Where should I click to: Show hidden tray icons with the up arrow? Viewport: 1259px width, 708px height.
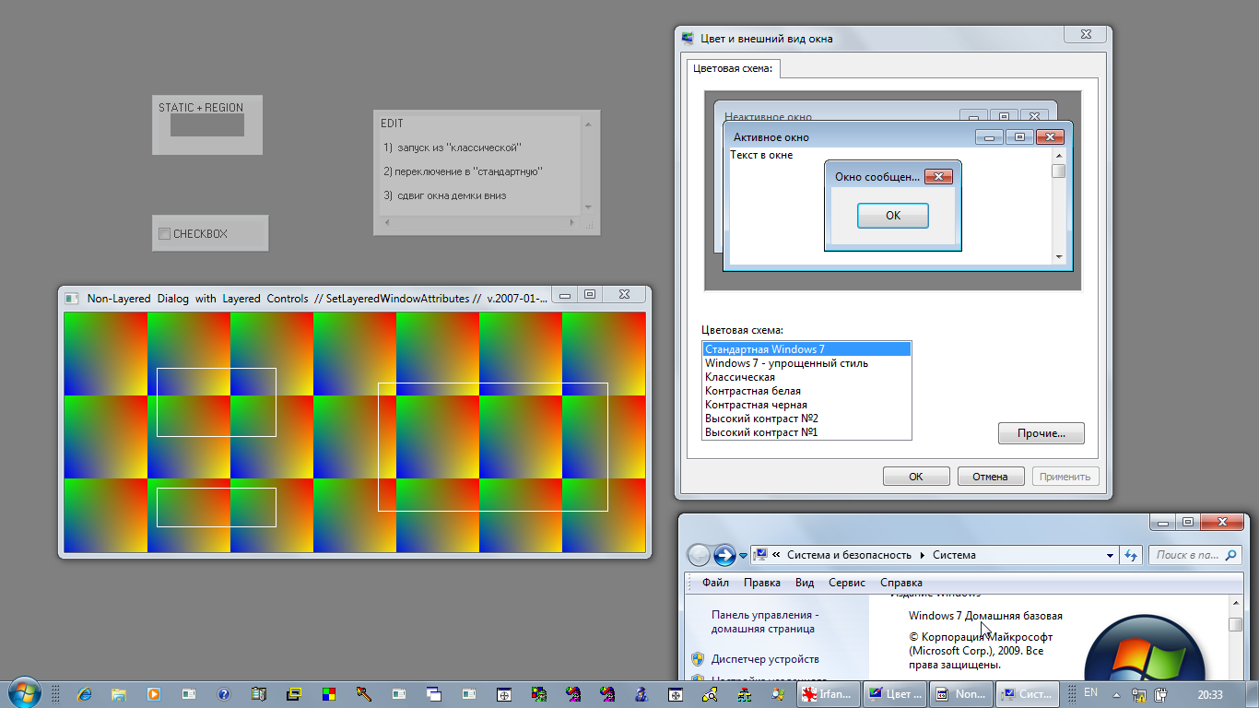click(1115, 694)
